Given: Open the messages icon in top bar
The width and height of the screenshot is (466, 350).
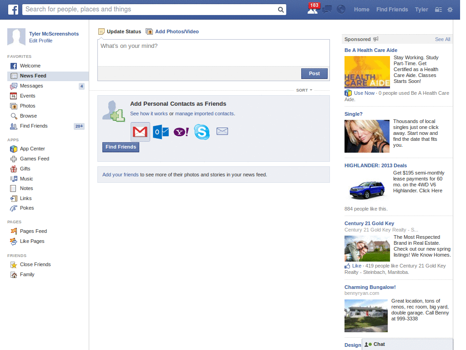Looking at the screenshot, I should (327, 10).
